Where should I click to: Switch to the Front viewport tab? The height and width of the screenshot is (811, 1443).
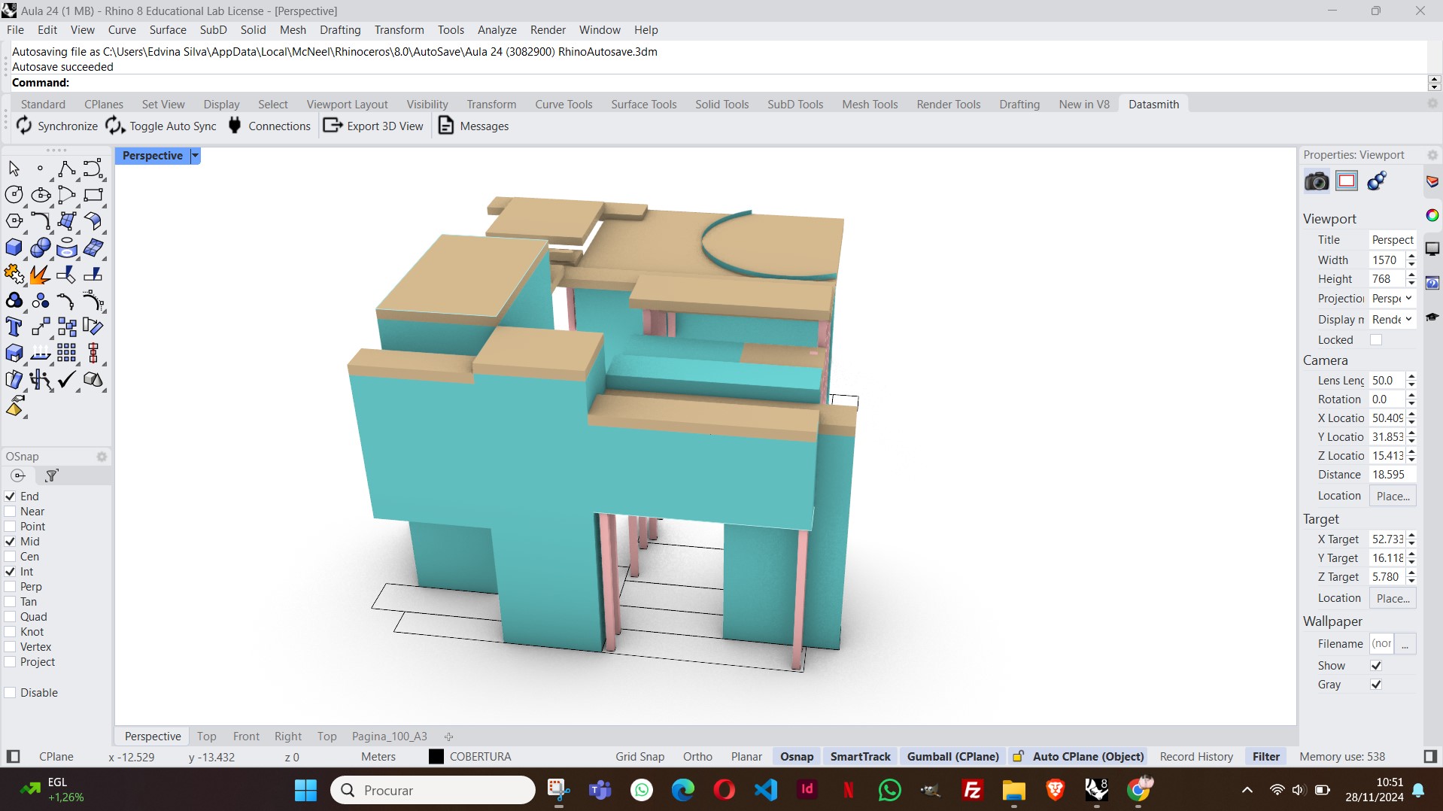pos(246,737)
